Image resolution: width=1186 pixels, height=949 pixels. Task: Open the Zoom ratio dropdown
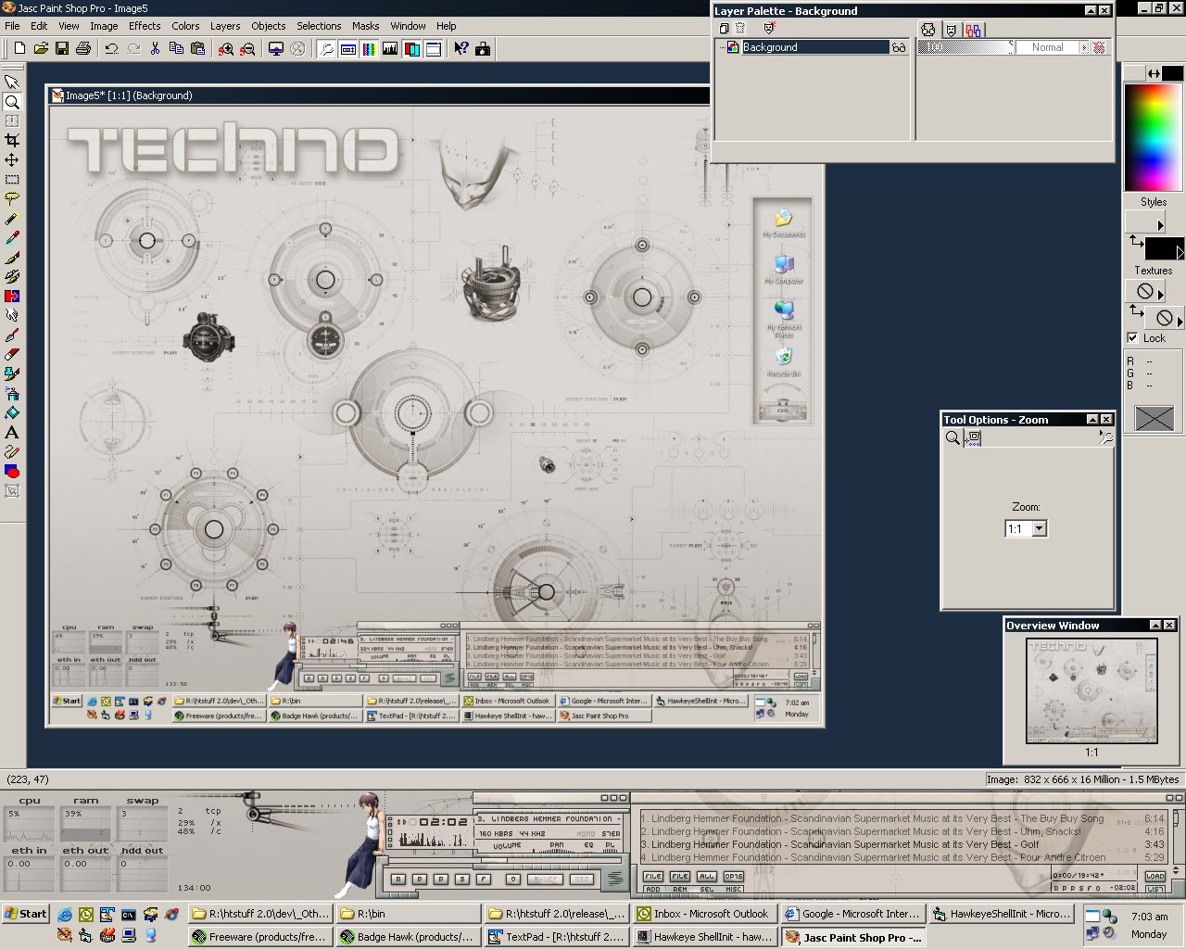(x=1039, y=529)
